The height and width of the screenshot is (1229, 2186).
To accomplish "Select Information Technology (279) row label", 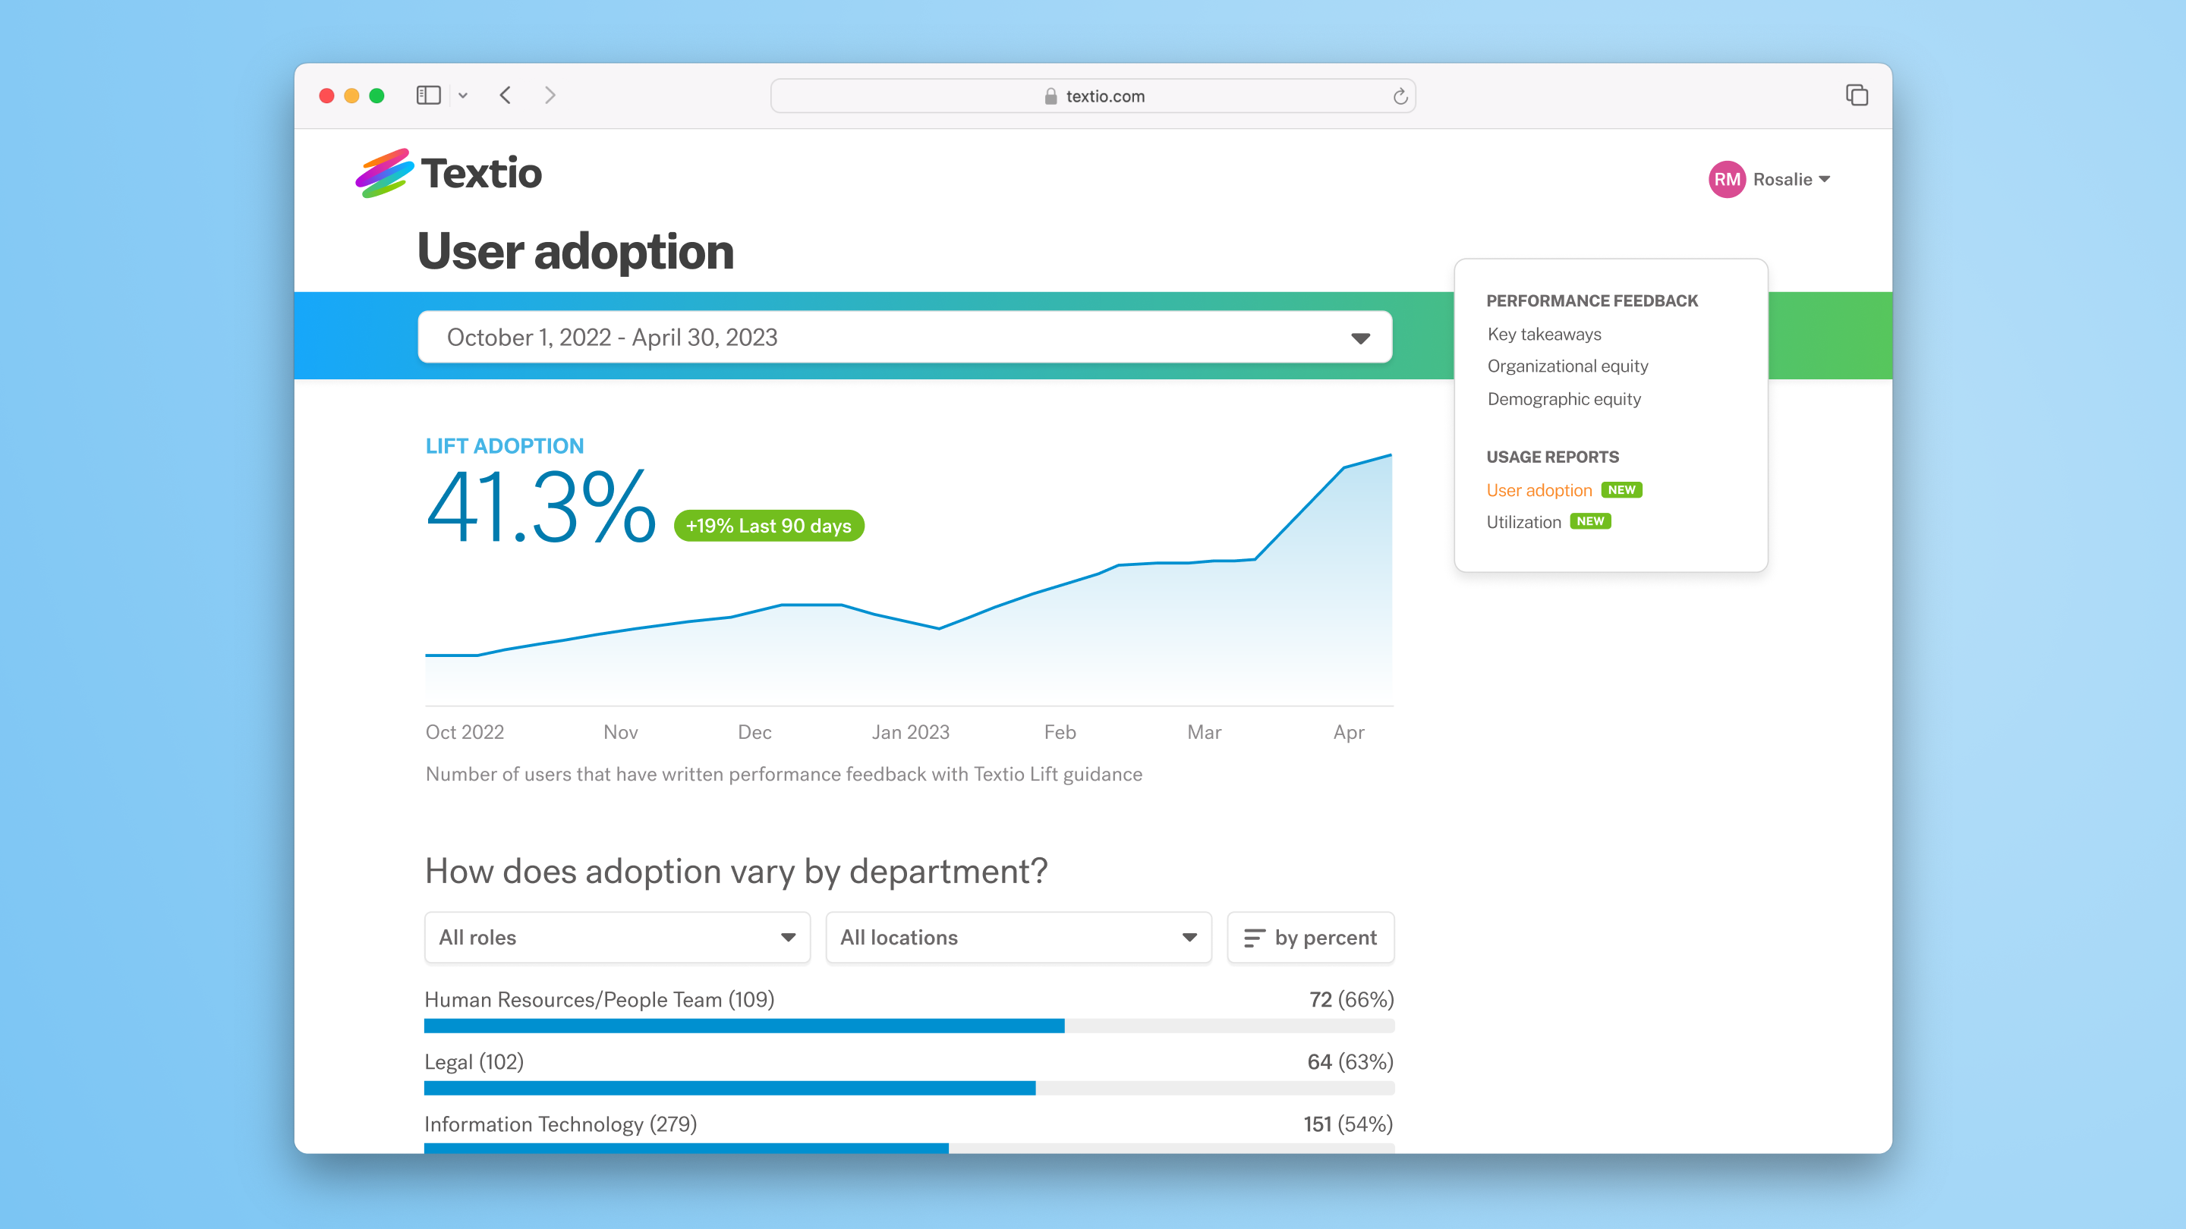I will tap(560, 1124).
